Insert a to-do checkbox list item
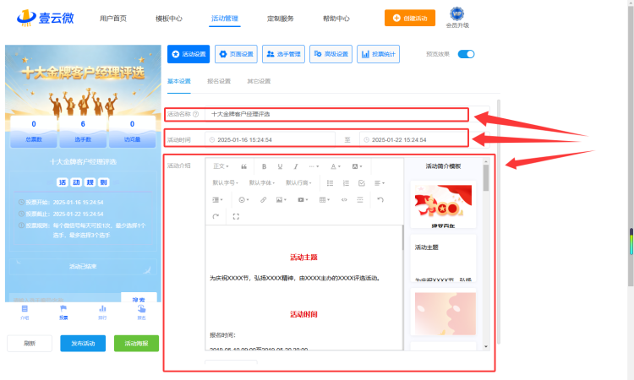This screenshot has height=380, width=634. pyautogui.click(x=362, y=183)
